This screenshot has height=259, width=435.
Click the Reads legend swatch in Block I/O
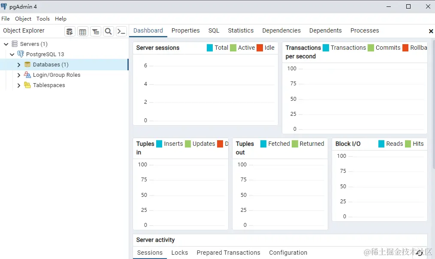tap(381, 144)
